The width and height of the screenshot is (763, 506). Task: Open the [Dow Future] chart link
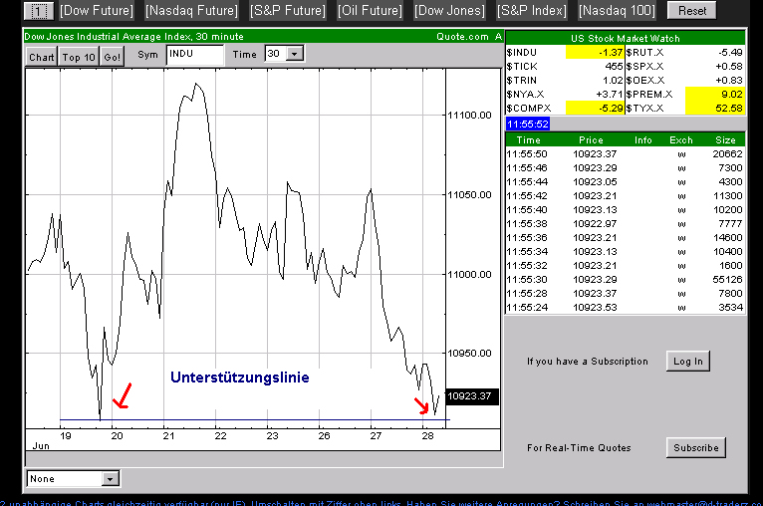click(x=97, y=11)
